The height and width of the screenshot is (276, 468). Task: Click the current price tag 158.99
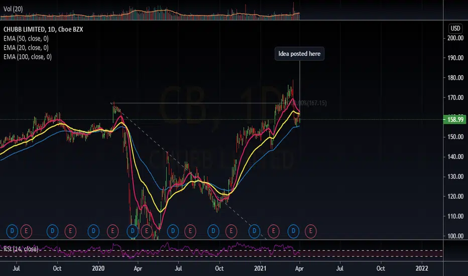coord(455,119)
